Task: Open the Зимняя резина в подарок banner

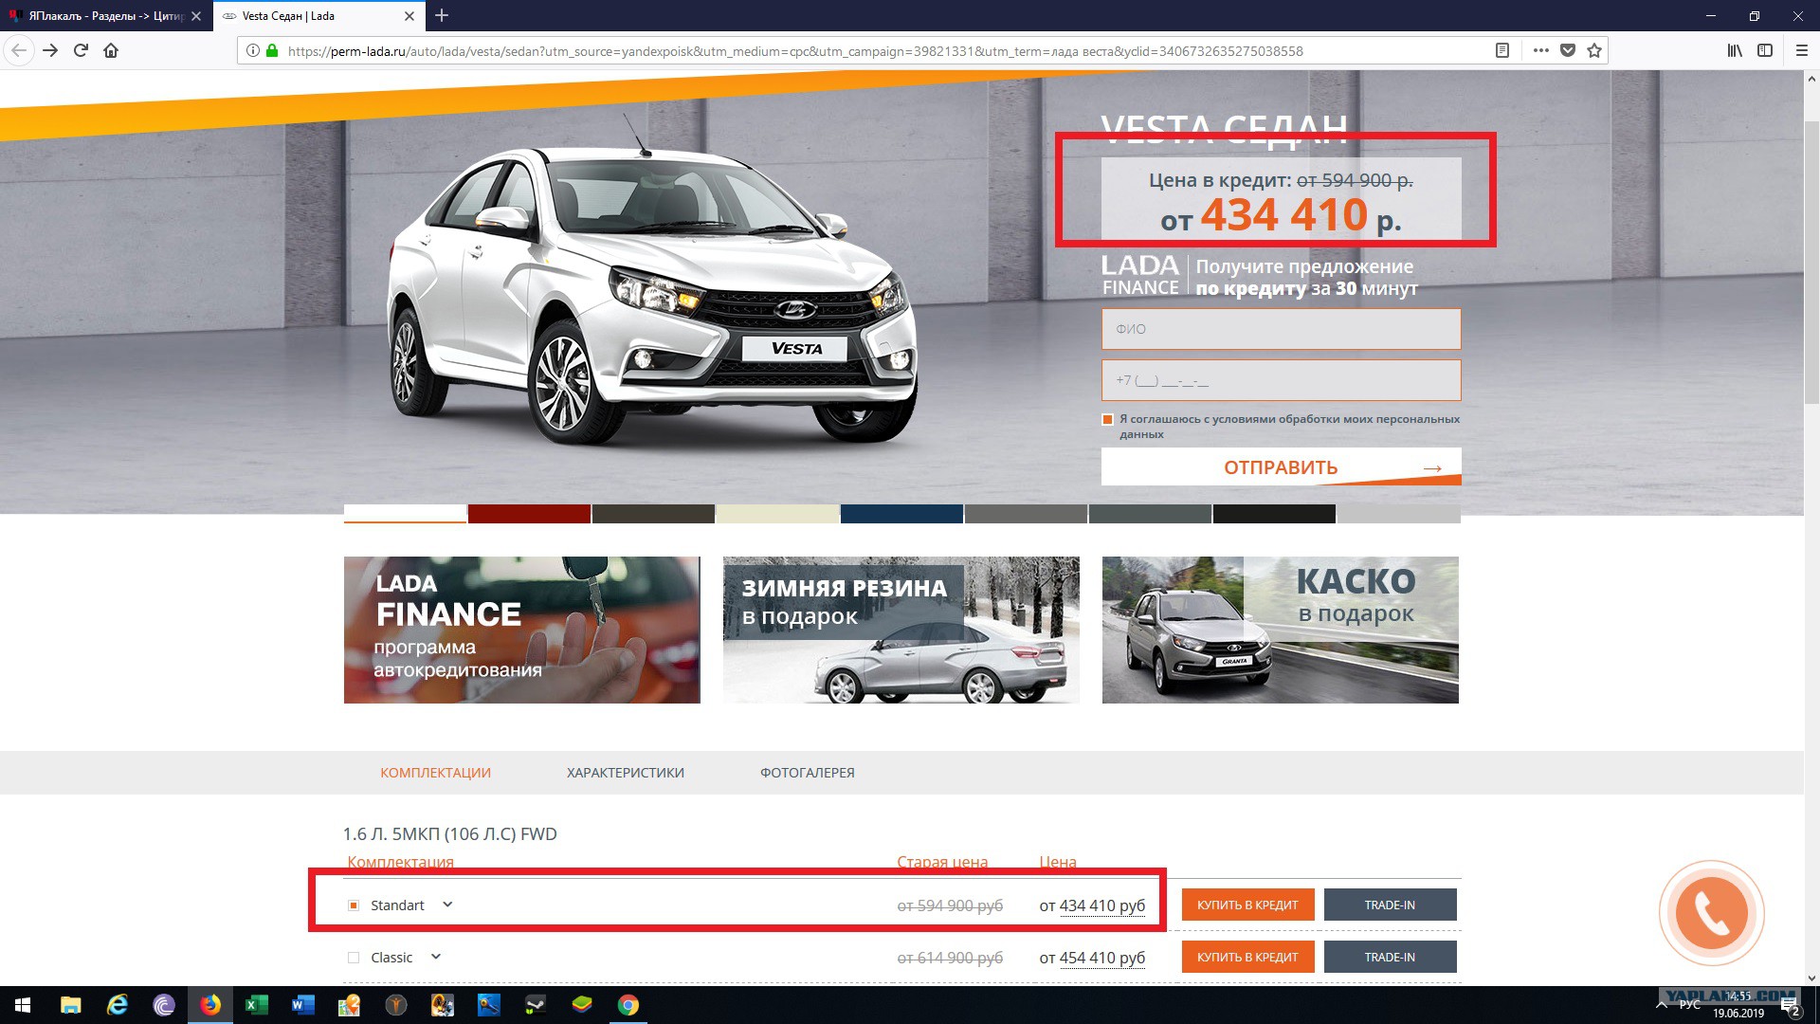Action: pos(901,630)
